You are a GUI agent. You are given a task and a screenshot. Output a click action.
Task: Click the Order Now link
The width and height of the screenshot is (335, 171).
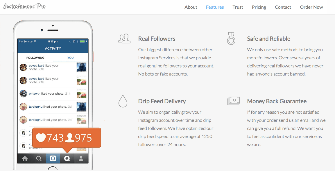click(x=311, y=7)
